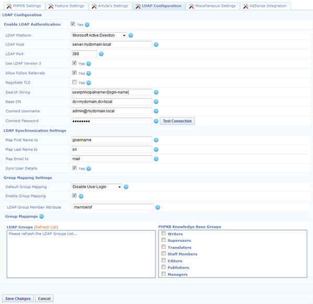The height and width of the screenshot is (304, 313).
Task: Check the Translators group checkbox
Action: pyautogui.click(x=163, y=247)
